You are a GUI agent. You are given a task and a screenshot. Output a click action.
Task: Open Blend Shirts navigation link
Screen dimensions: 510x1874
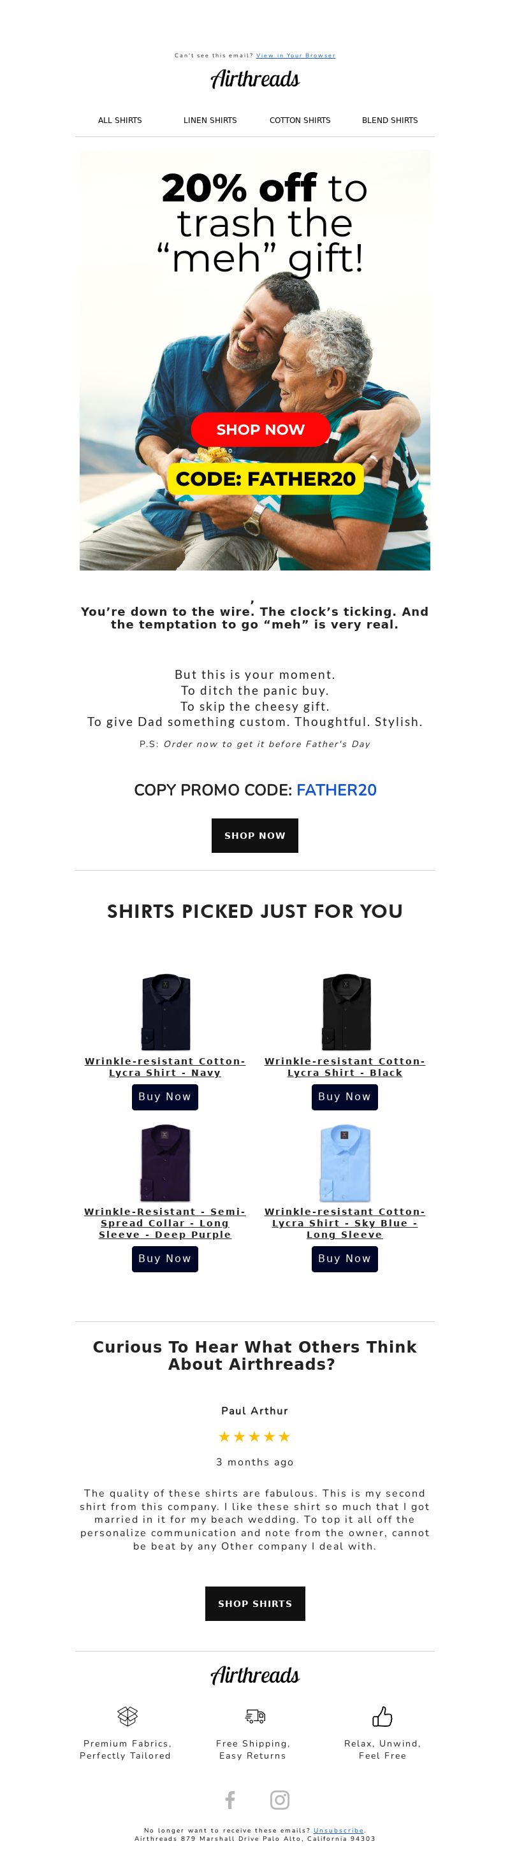click(390, 120)
